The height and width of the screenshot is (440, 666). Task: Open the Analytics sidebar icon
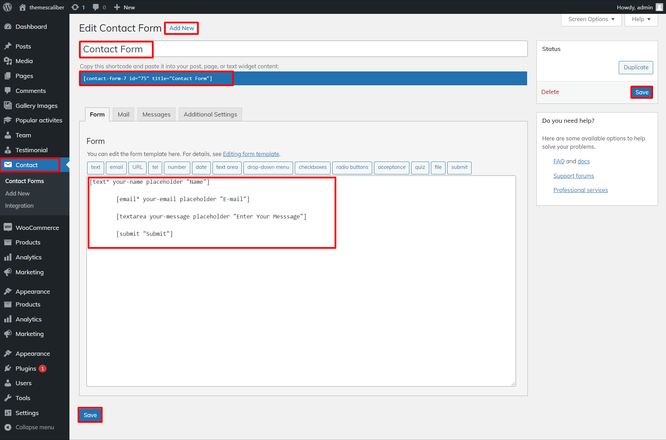(x=8, y=257)
